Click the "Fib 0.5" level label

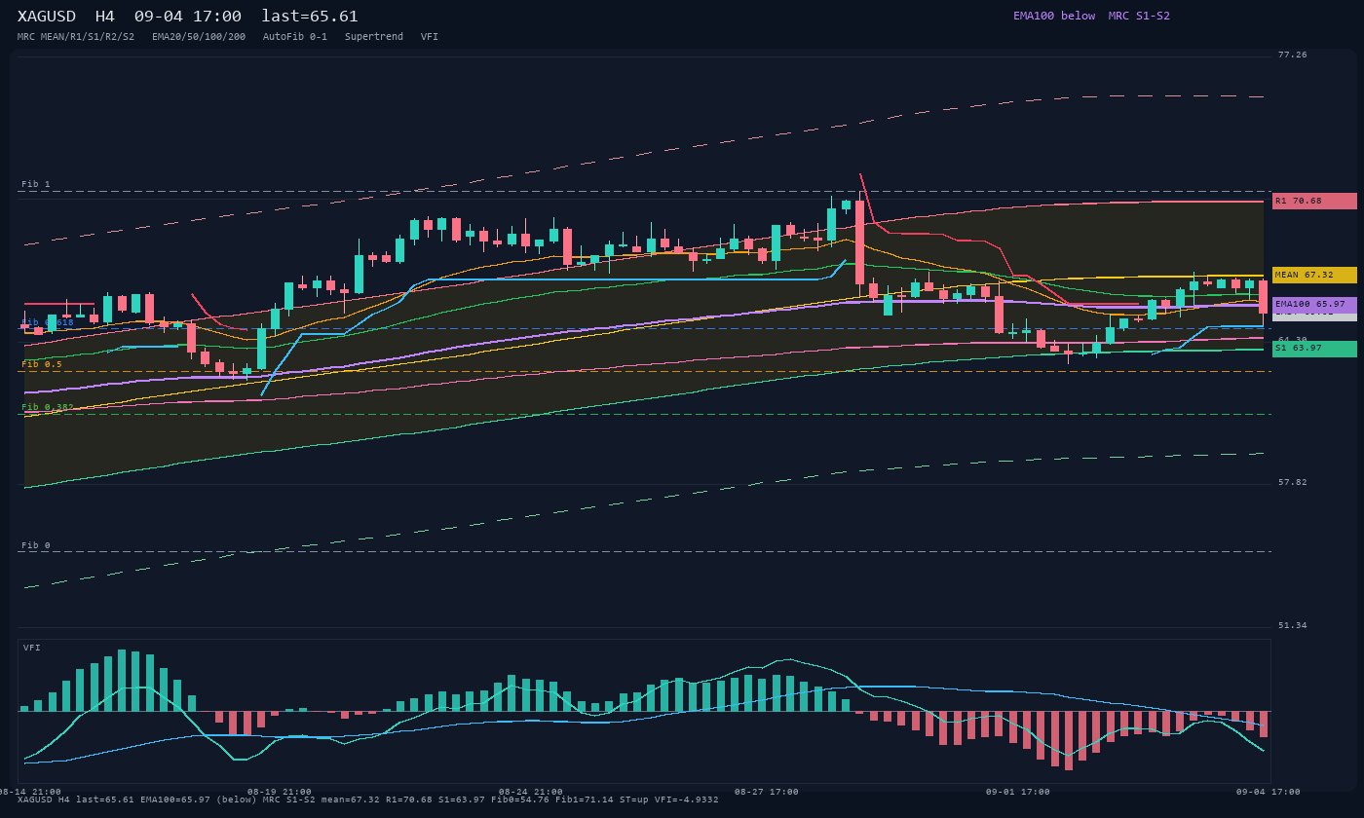pos(42,364)
